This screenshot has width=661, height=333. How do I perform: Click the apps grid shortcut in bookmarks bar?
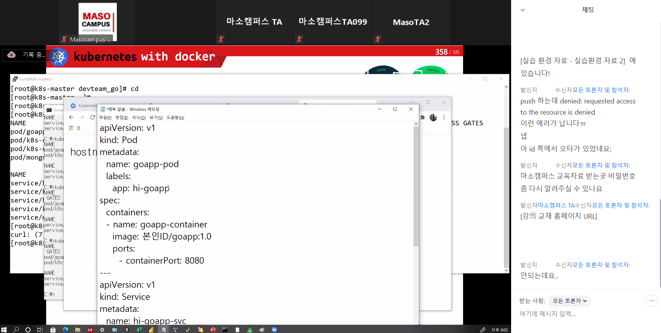(71, 128)
